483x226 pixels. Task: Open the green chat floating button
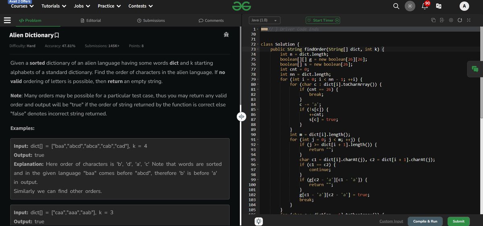coord(475,69)
